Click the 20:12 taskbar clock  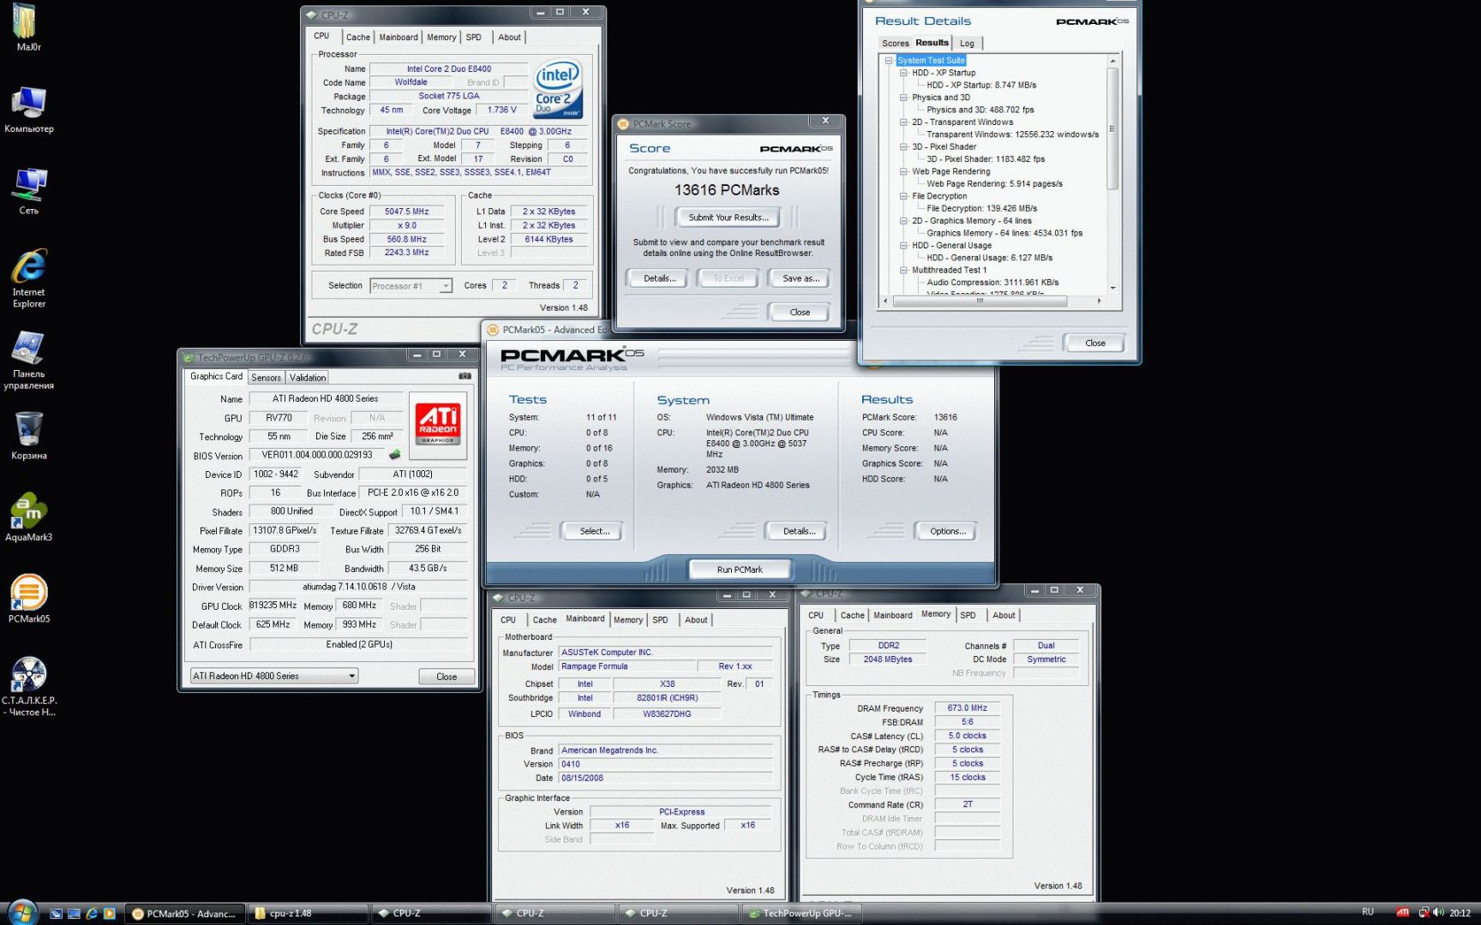pos(1460,913)
